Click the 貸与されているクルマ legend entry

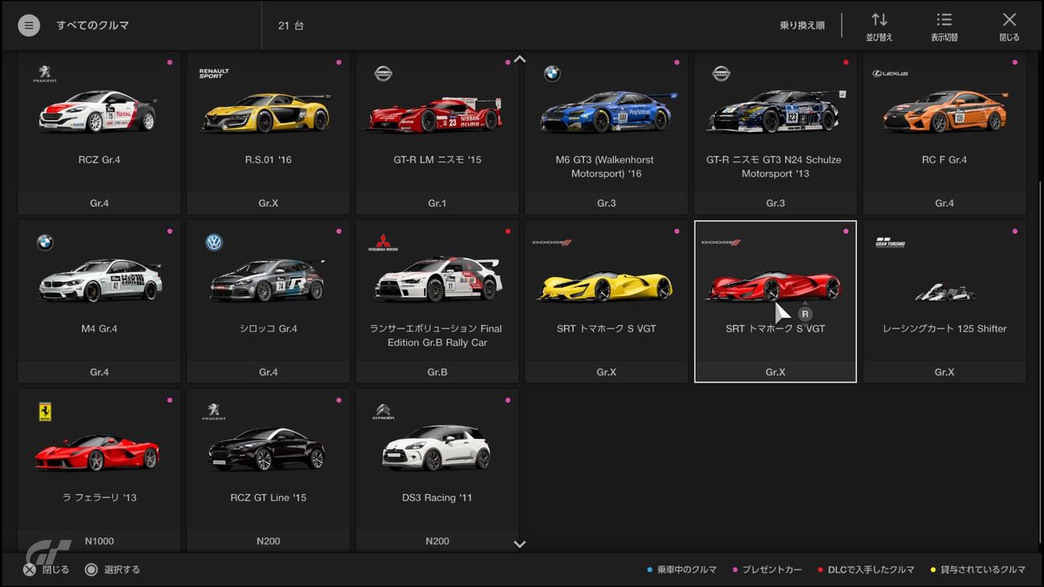click(978, 570)
